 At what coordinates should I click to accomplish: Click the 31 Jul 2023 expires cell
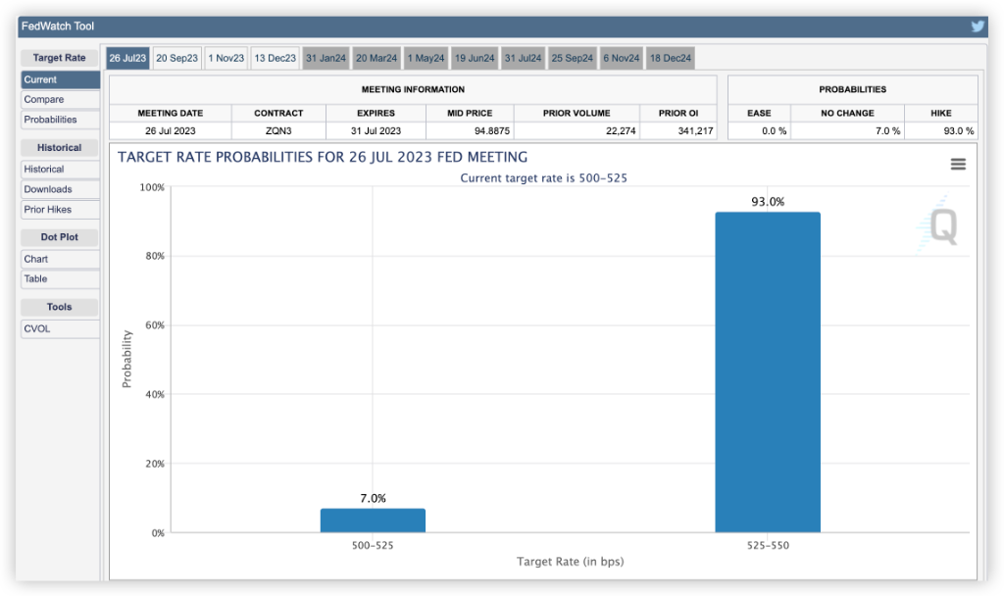pyautogui.click(x=376, y=131)
